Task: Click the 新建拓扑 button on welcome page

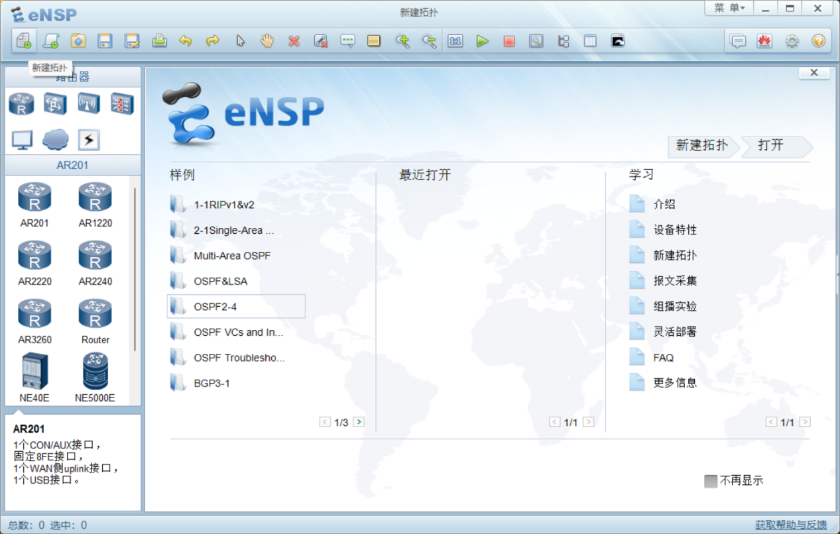Action: click(x=702, y=146)
